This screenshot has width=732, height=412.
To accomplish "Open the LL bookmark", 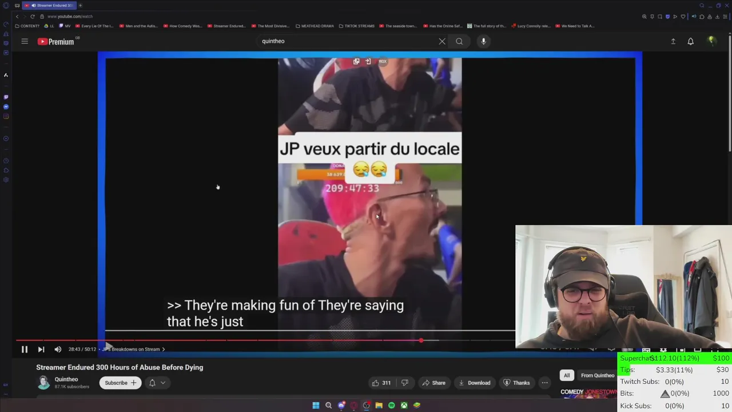I will point(49,26).
